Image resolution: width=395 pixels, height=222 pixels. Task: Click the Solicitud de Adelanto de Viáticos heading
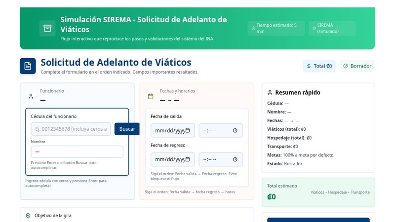pyautogui.click(x=116, y=62)
